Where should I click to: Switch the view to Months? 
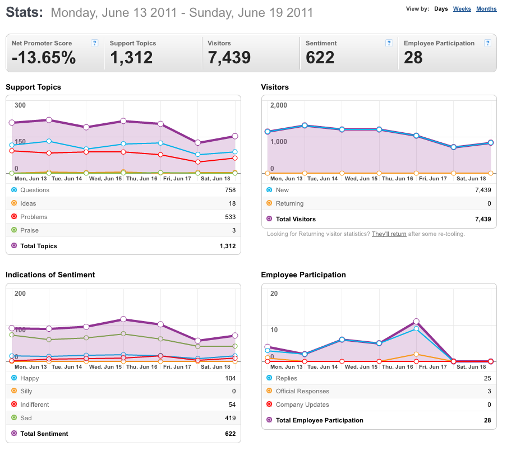[486, 9]
